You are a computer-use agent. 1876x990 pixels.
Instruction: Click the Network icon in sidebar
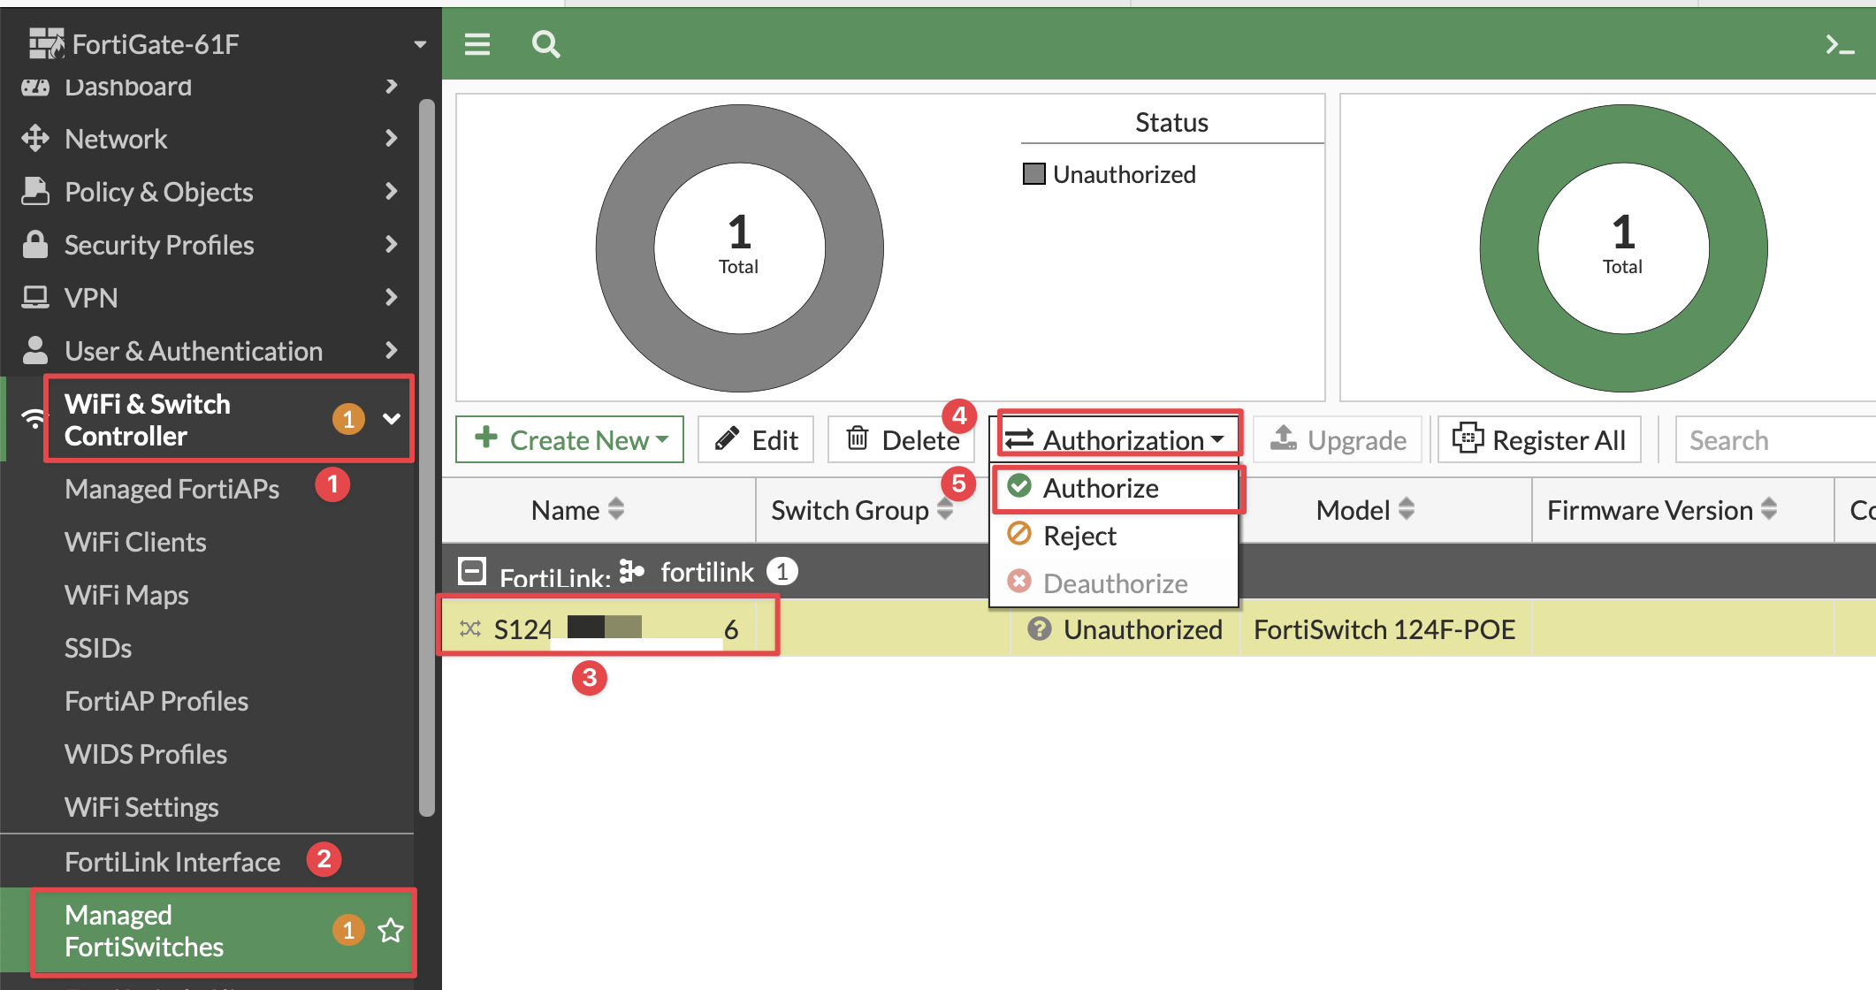34,138
